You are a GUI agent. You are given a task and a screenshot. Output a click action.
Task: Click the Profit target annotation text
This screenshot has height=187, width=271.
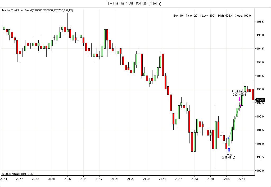(239, 91)
